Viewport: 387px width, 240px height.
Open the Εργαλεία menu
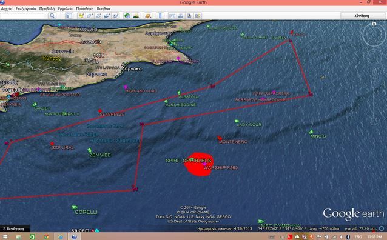(65, 8)
